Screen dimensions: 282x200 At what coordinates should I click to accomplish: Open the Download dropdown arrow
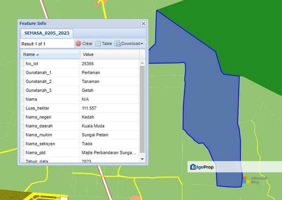142,44
